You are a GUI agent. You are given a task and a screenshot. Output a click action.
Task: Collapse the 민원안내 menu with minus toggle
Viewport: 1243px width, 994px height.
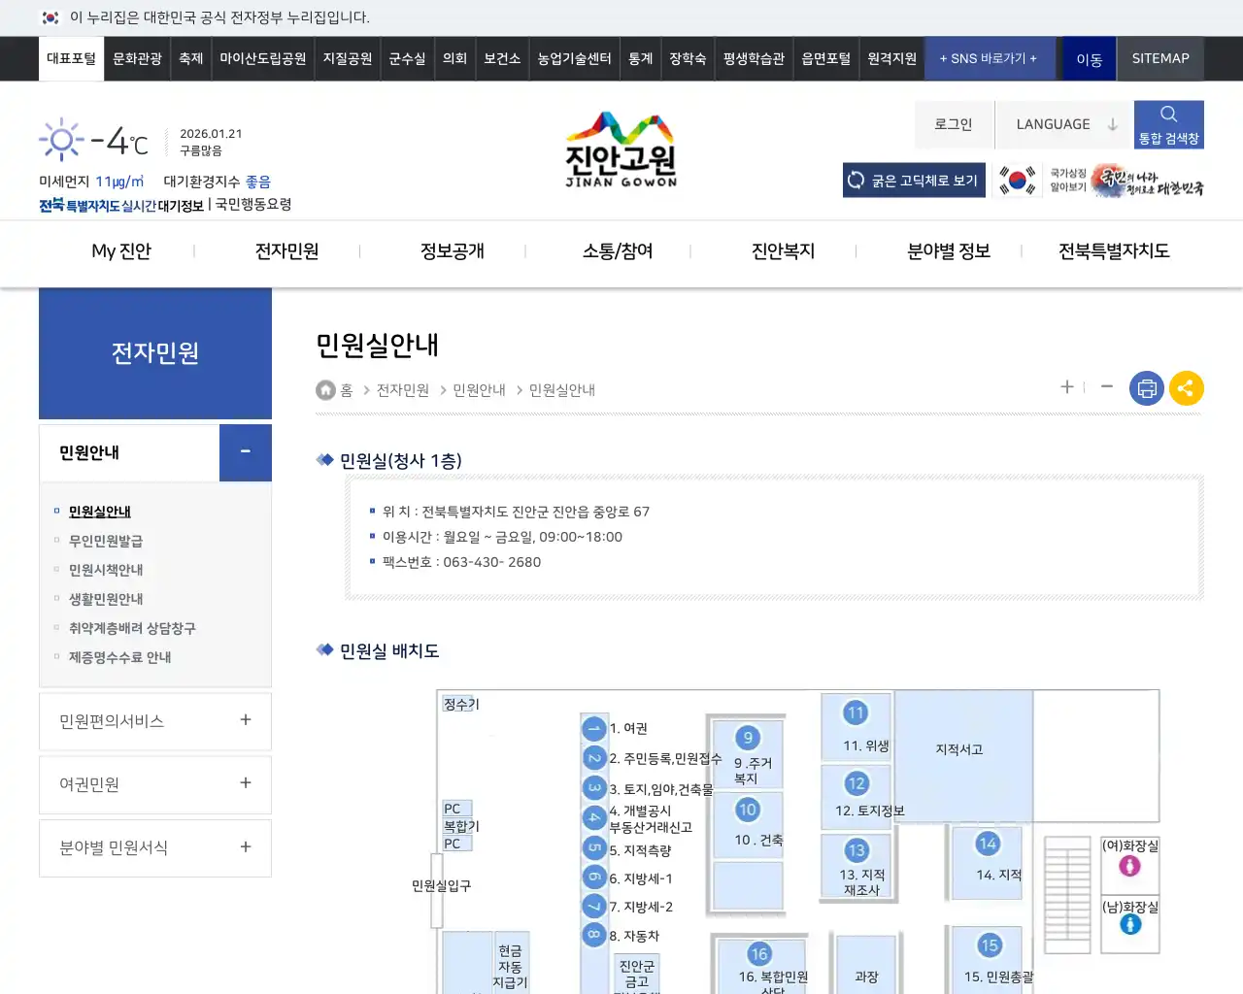click(245, 452)
